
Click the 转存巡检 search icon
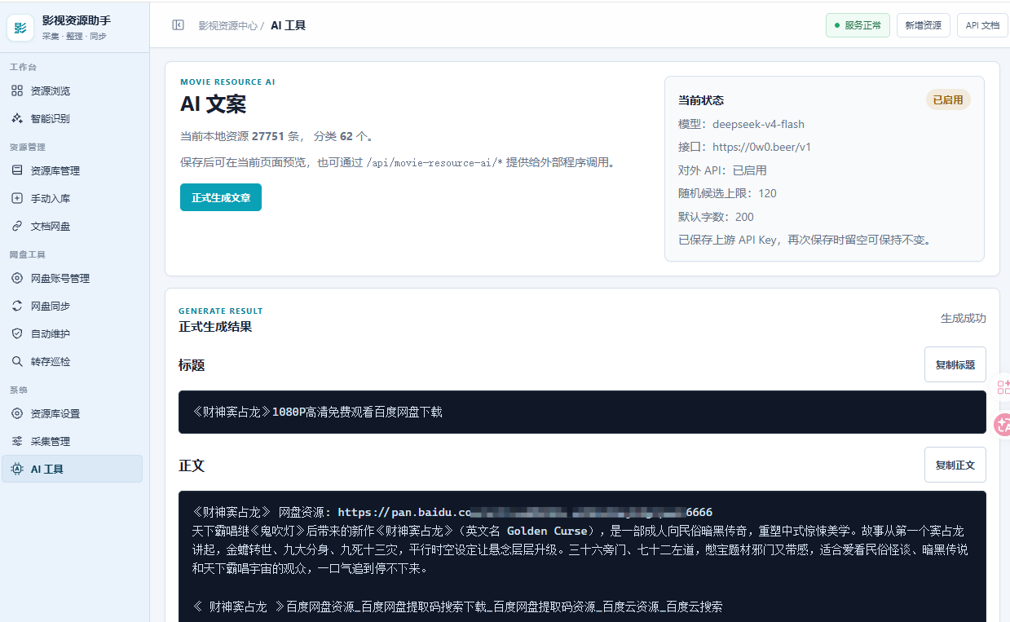(x=17, y=361)
